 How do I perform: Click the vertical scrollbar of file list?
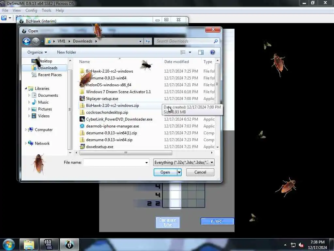(x=217, y=84)
